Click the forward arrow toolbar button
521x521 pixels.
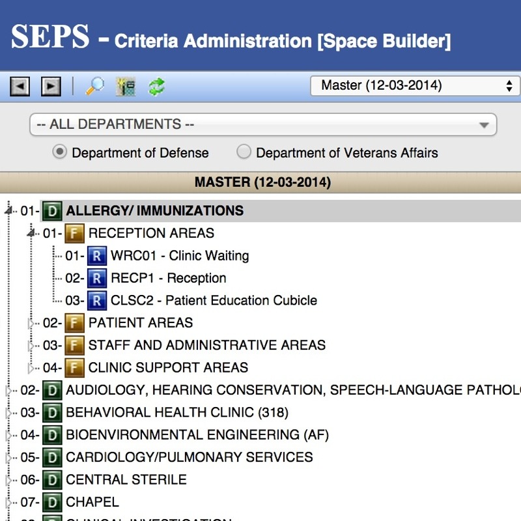point(51,87)
